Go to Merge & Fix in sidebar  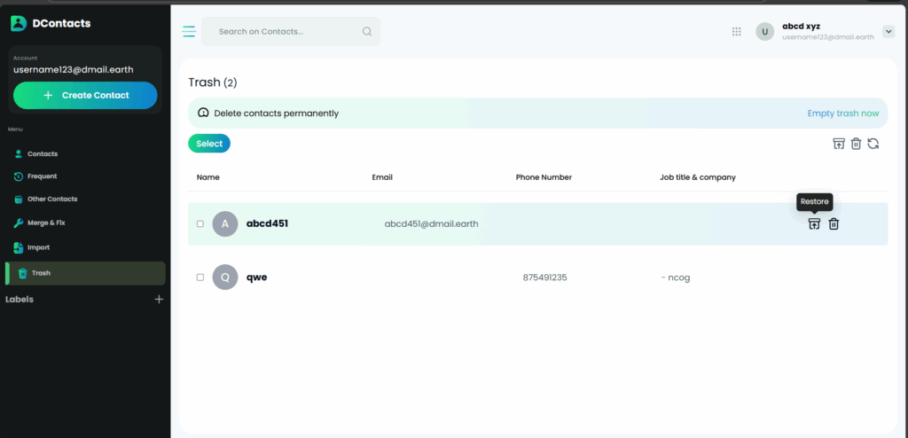[44, 223]
